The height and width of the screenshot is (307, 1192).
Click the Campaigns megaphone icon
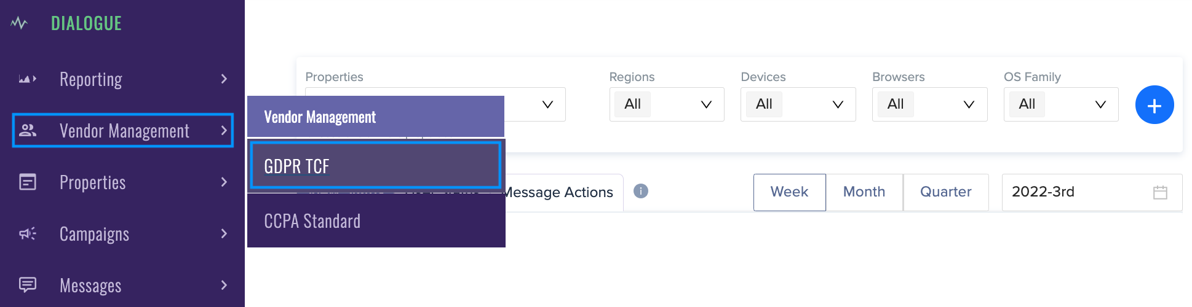28,233
